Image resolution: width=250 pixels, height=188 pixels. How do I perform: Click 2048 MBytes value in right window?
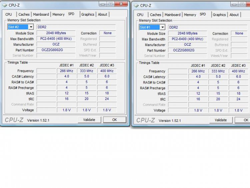pos(187,33)
